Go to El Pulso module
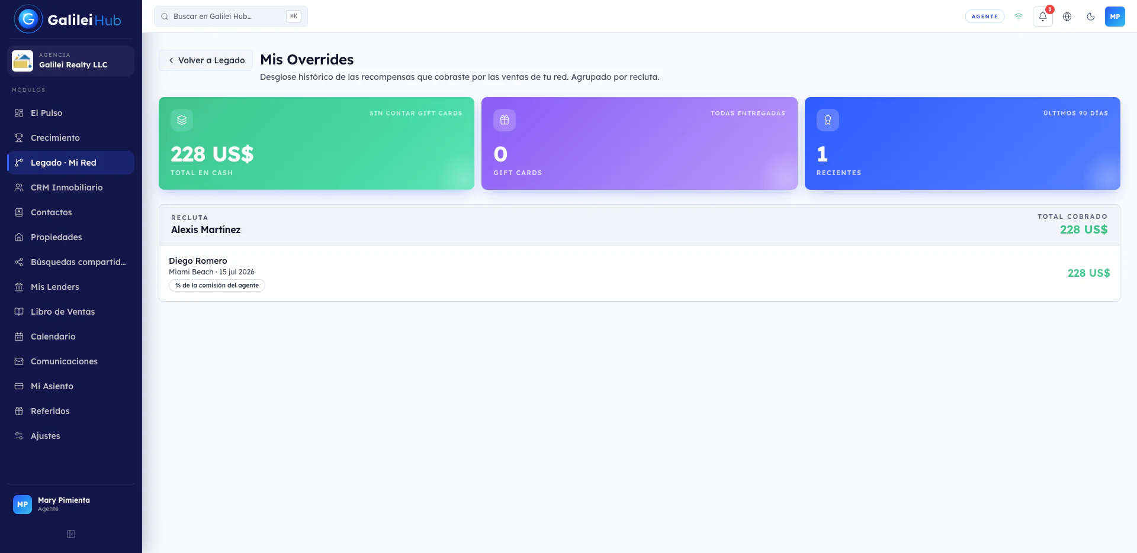The height and width of the screenshot is (553, 1137). pyautogui.click(x=70, y=113)
